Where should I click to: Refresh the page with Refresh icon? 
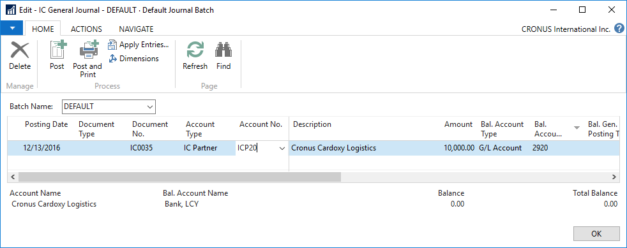(x=195, y=51)
